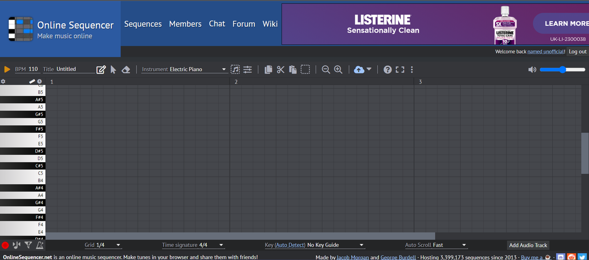Select the eraser tool
The image size is (589, 260).
[x=126, y=69]
